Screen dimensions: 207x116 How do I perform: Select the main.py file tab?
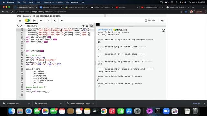(x=32, y=26)
